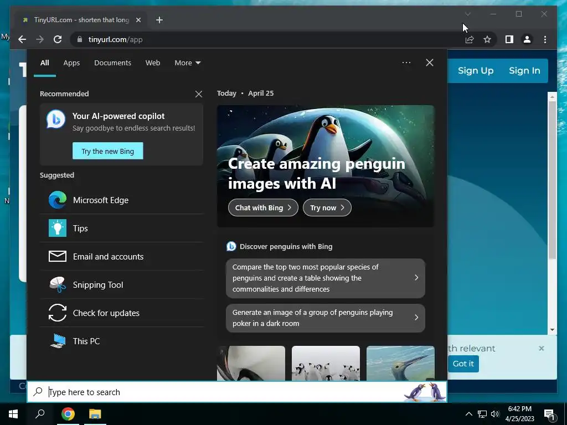Open the Compare top two penguin species suggestion
Screen dimensions: 567x425
click(326, 278)
